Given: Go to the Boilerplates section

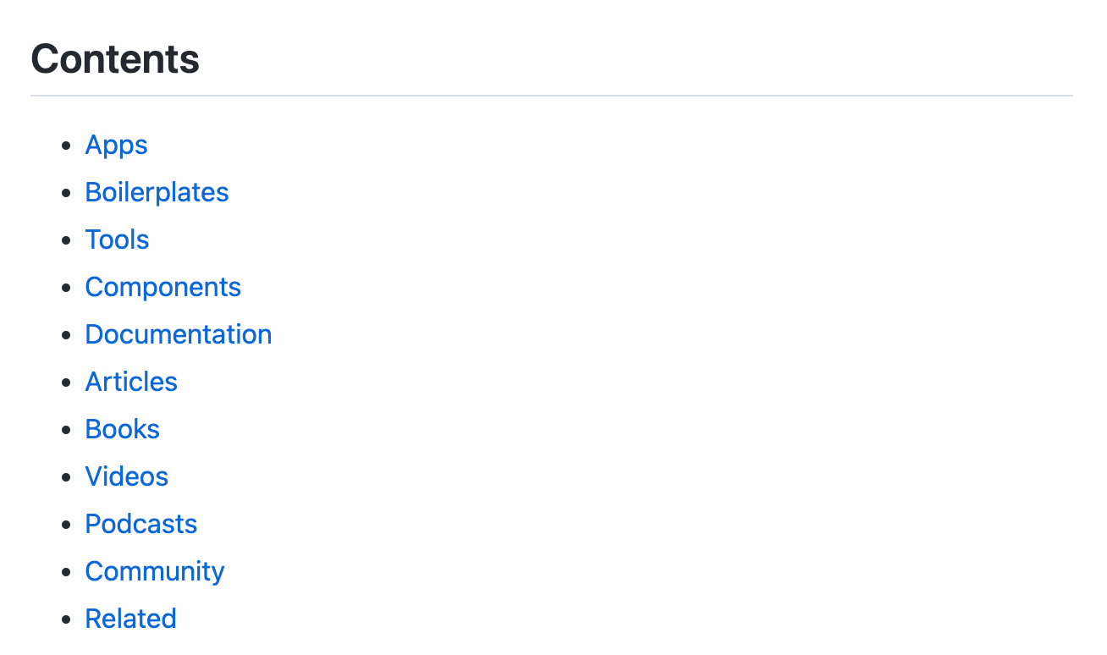Looking at the screenshot, I should [x=157, y=193].
